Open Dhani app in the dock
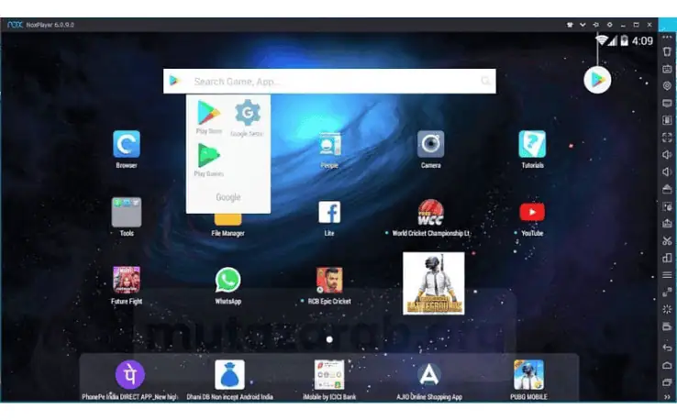677x420 pixels. [x=229, y=375]
